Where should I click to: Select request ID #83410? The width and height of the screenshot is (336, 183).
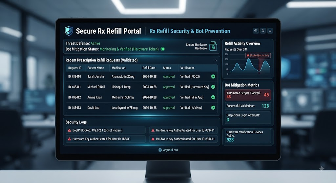tap(74, 77)
